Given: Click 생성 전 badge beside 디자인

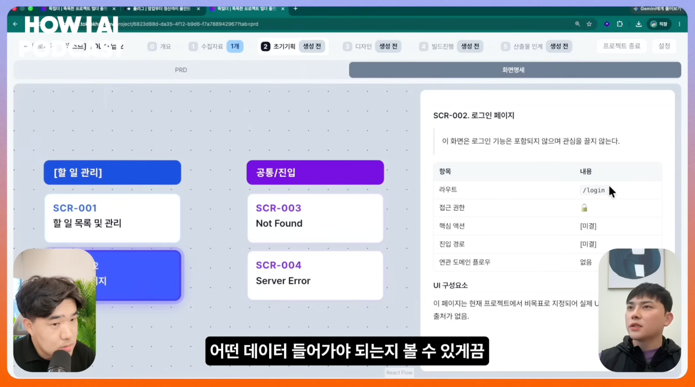Looking at the screenshot, I should pyautogui.click(x=388, y=46).
